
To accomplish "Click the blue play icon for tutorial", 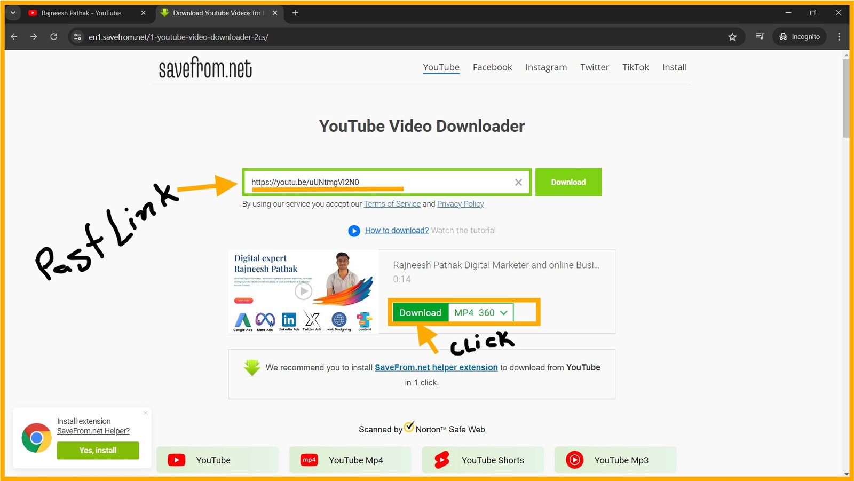I will coord(354,231).
